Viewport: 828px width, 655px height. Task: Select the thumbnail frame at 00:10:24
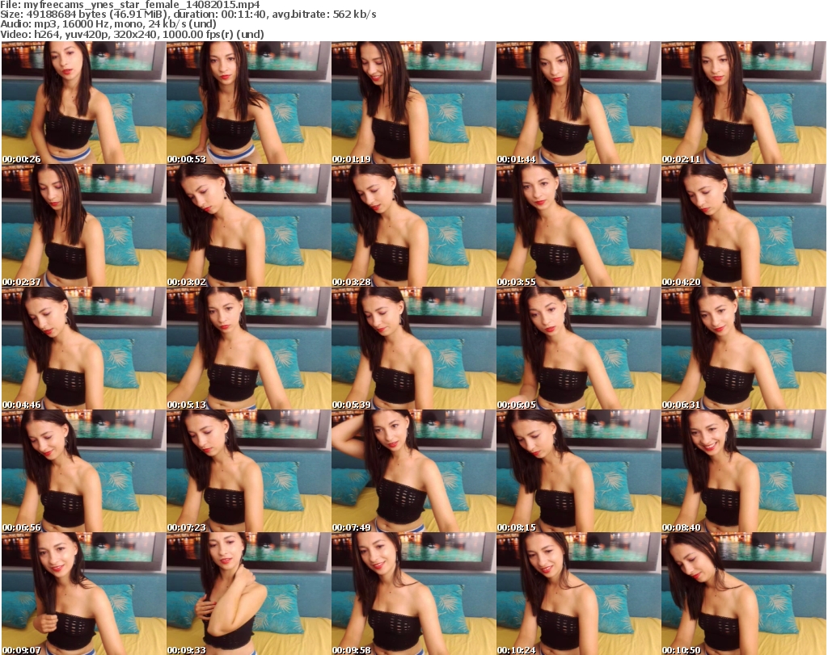579,594
